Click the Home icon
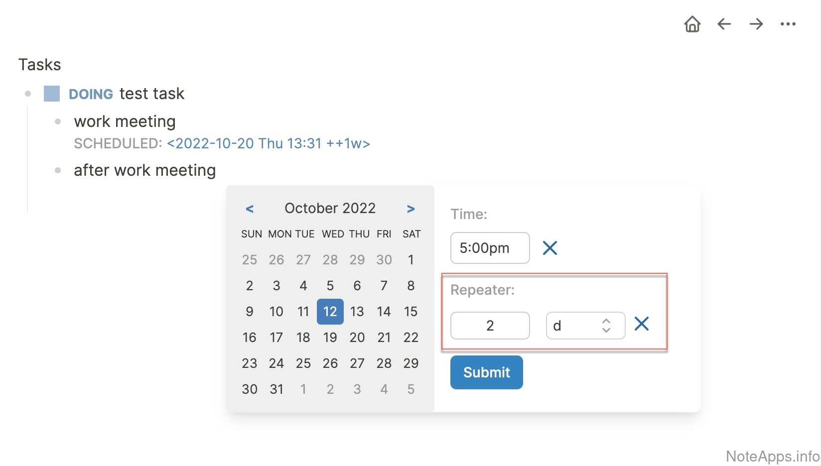The height and width of the screenshot is (466, 821). [692, 24]
